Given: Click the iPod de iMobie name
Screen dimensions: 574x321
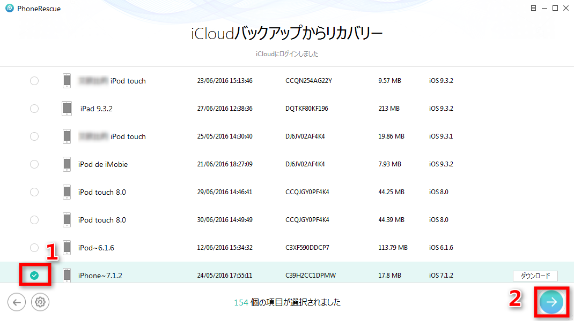Looking at the screenshot, I should click(103, 164).
